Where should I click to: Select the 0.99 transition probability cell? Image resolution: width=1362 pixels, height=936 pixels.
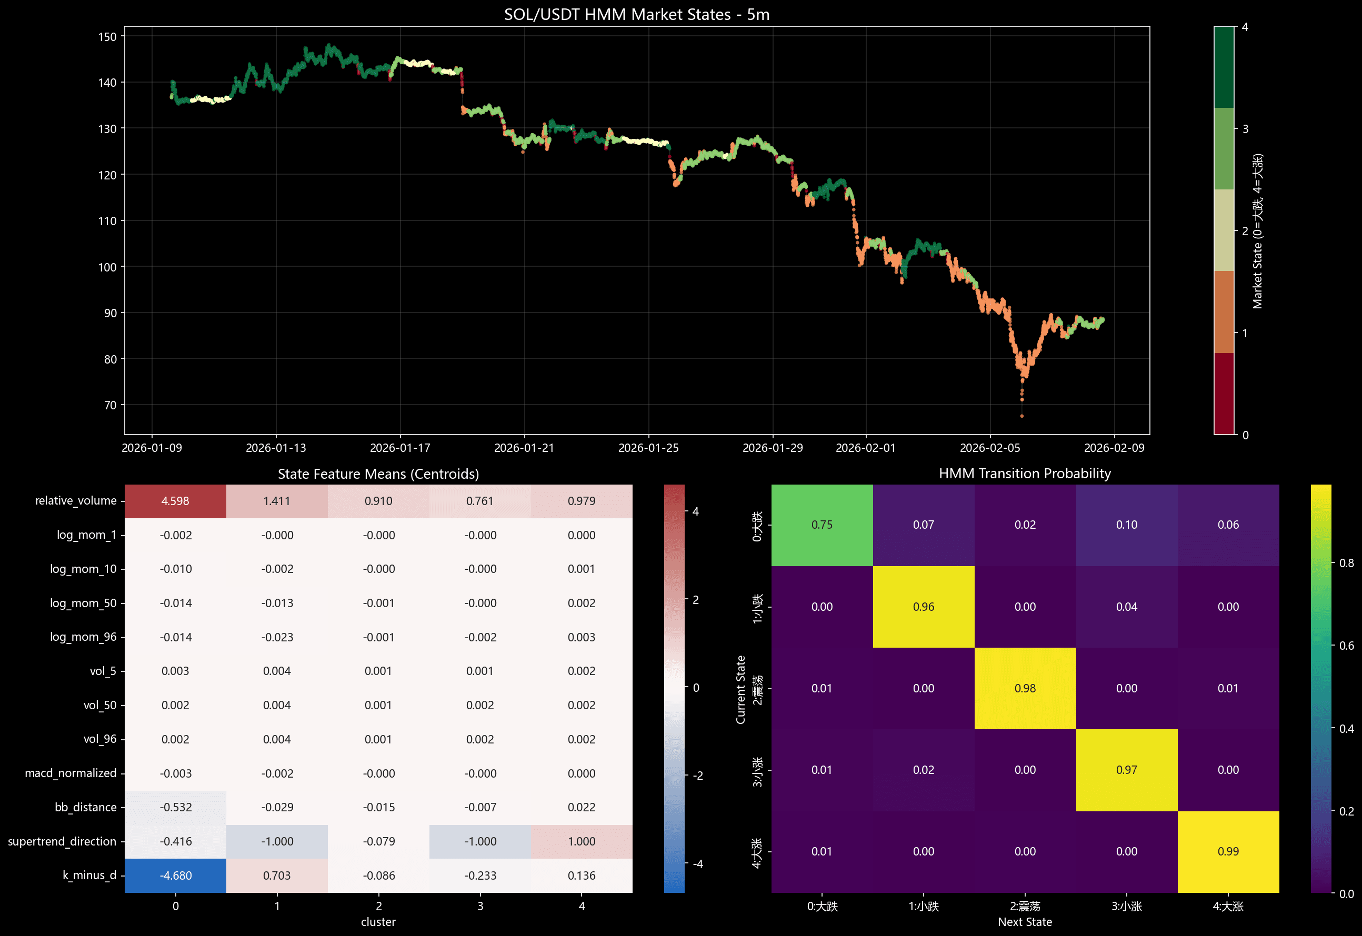(1228, 851)
